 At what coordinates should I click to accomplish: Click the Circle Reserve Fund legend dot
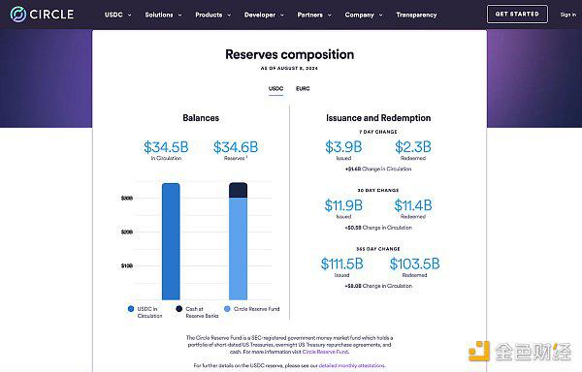[227, 309]
